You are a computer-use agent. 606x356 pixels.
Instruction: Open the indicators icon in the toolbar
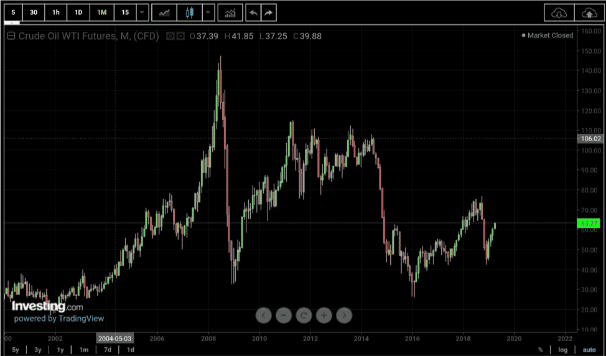(x=230, y=12)
